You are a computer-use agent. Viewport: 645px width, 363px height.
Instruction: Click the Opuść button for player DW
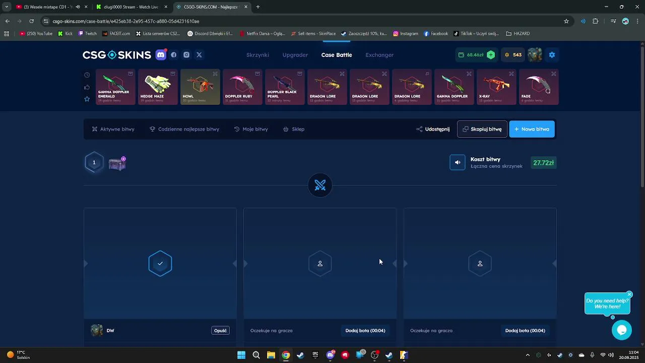click(x=221, y=331)
